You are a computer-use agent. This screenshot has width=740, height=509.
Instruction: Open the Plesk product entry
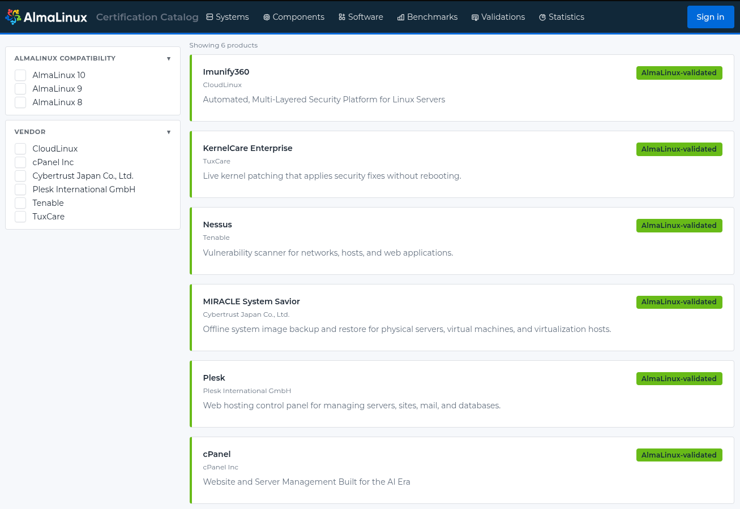(214, 378)
